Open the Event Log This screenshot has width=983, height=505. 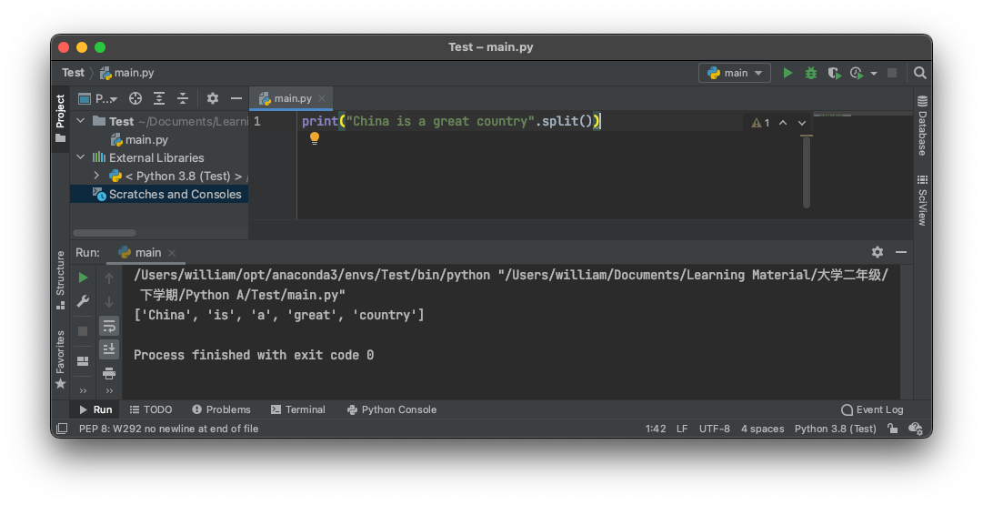tap(872, 409)
